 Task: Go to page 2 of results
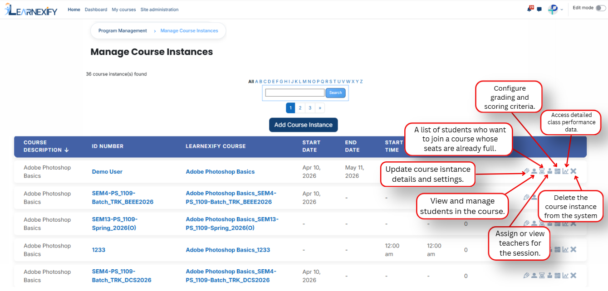[300, 108]
